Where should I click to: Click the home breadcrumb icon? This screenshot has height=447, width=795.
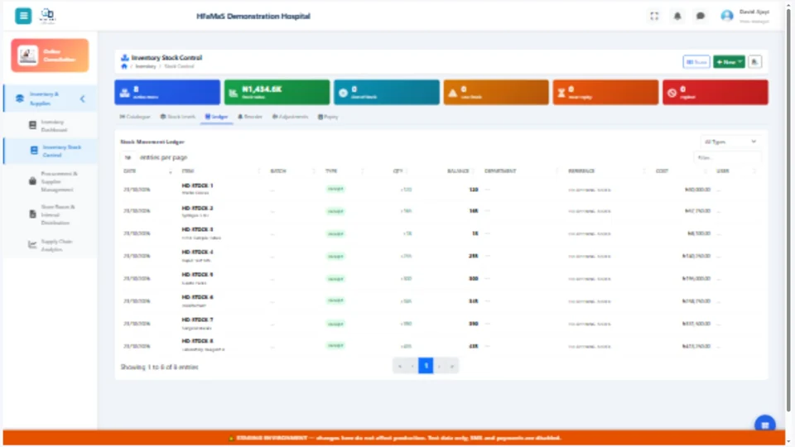(124, 66)
